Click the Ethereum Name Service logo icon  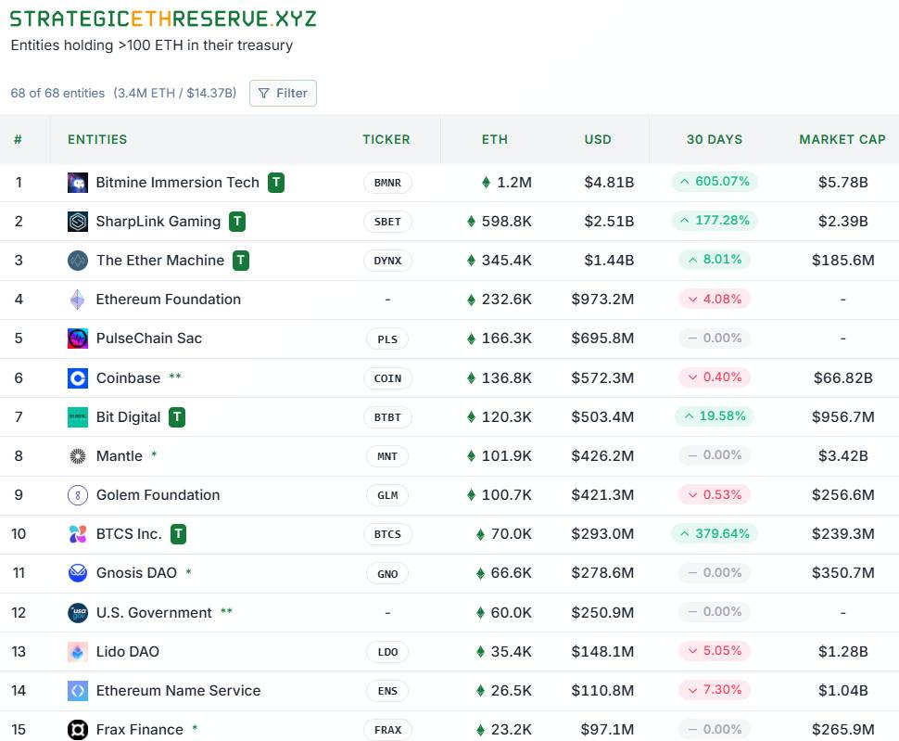coord(78,691)
